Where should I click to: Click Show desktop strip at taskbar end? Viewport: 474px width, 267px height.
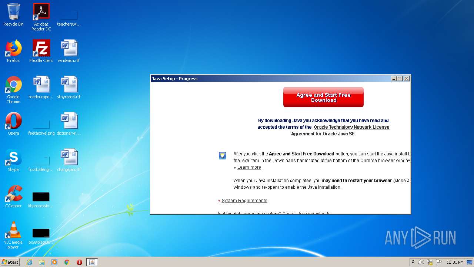click(470, 262)
